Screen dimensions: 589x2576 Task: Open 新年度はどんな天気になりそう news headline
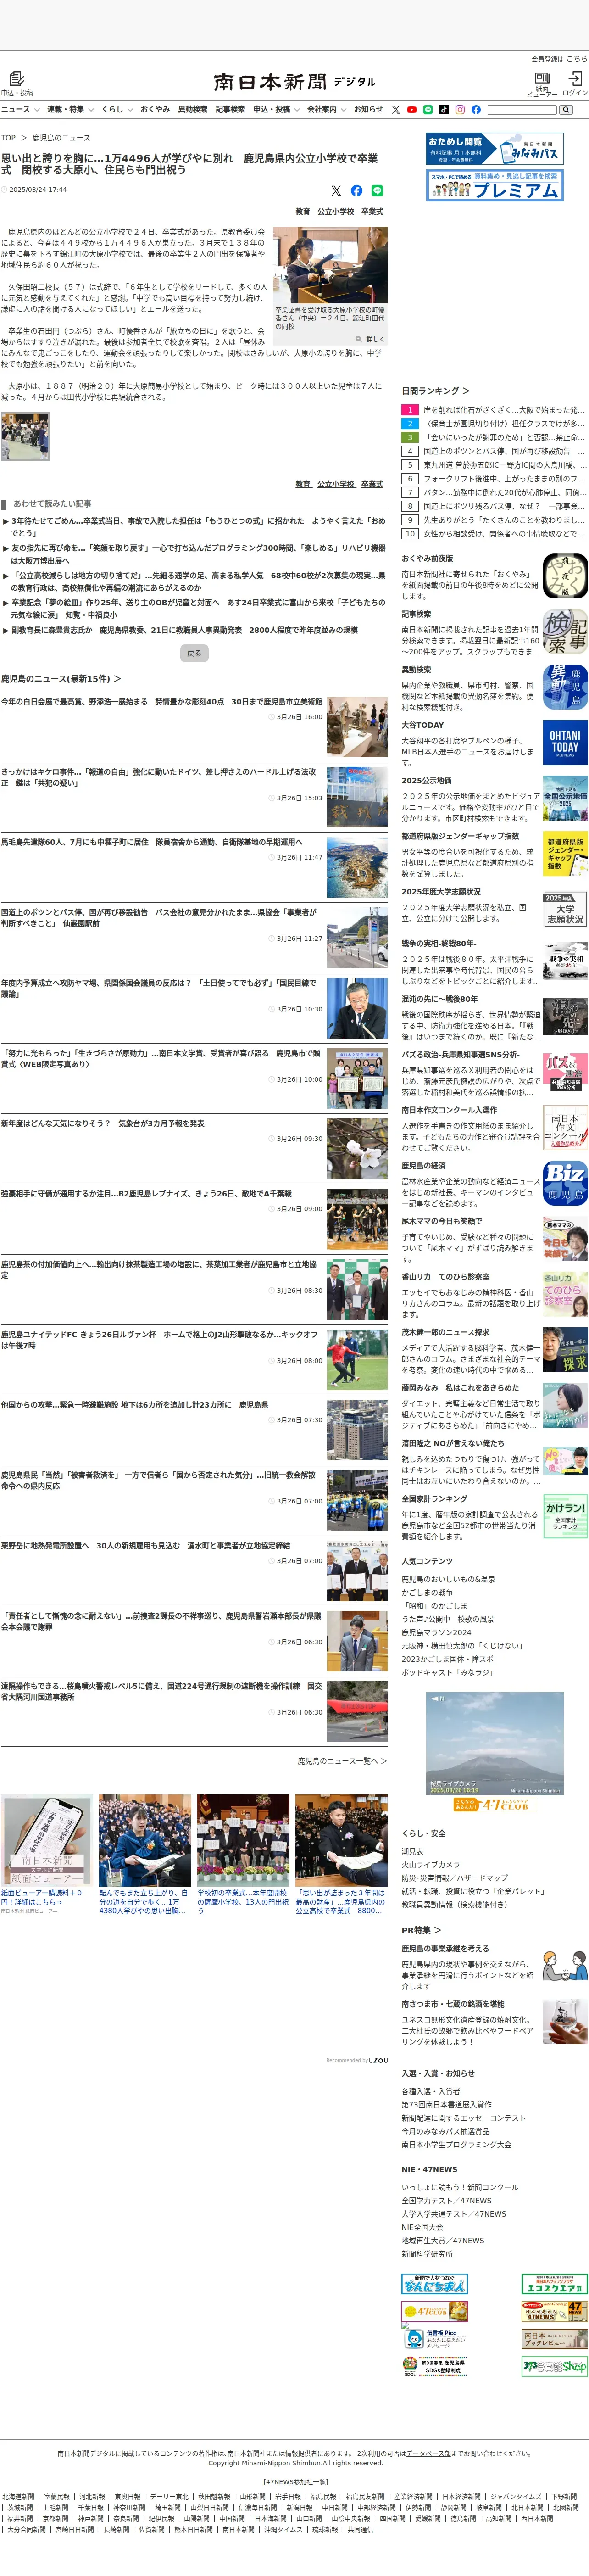(x=103, y=1123)
